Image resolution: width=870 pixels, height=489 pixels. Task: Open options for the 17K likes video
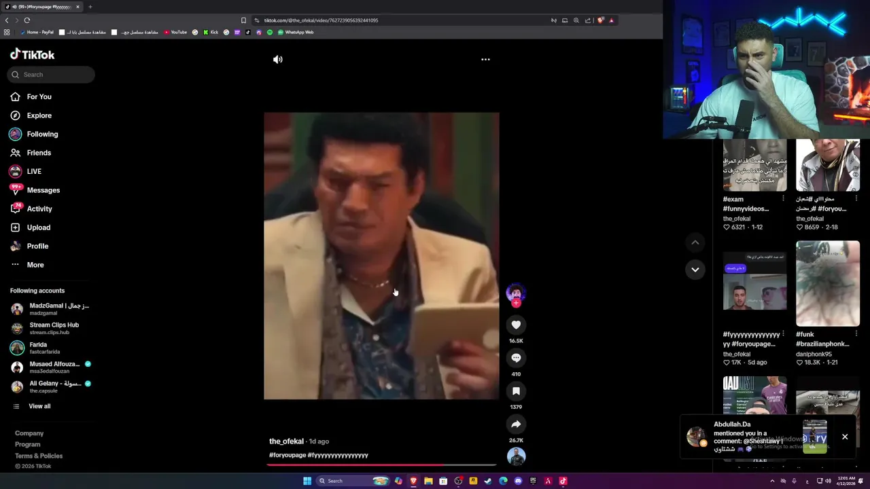[x=783, y=334]
